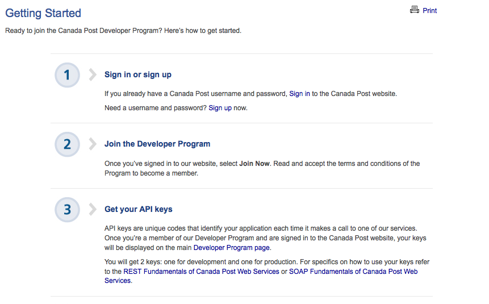Click the step 3 number circle

click(67, 210)
